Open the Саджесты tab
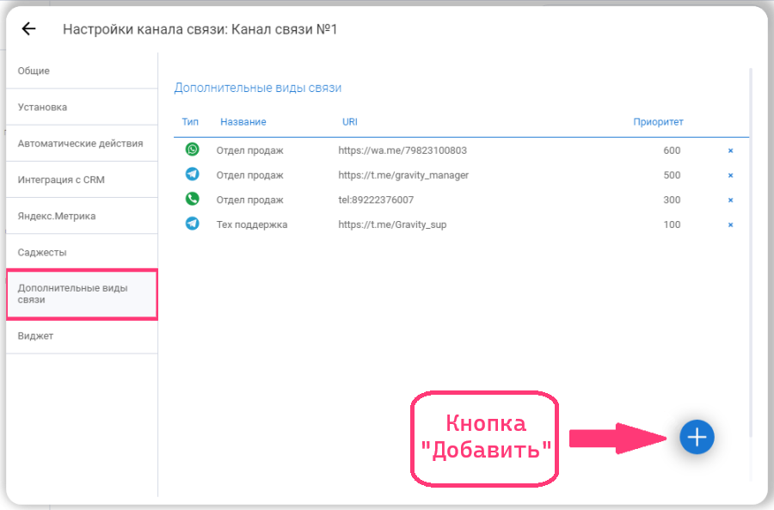 [x=42, y=252]
